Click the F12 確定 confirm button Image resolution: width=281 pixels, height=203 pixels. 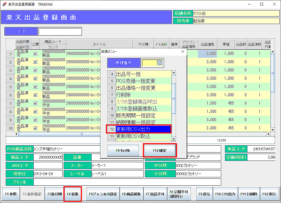click(x=160, y=151)
